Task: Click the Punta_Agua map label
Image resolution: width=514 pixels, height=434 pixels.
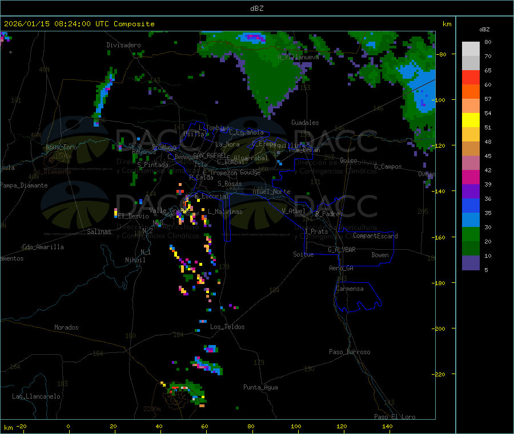Action: click(260, 387)
